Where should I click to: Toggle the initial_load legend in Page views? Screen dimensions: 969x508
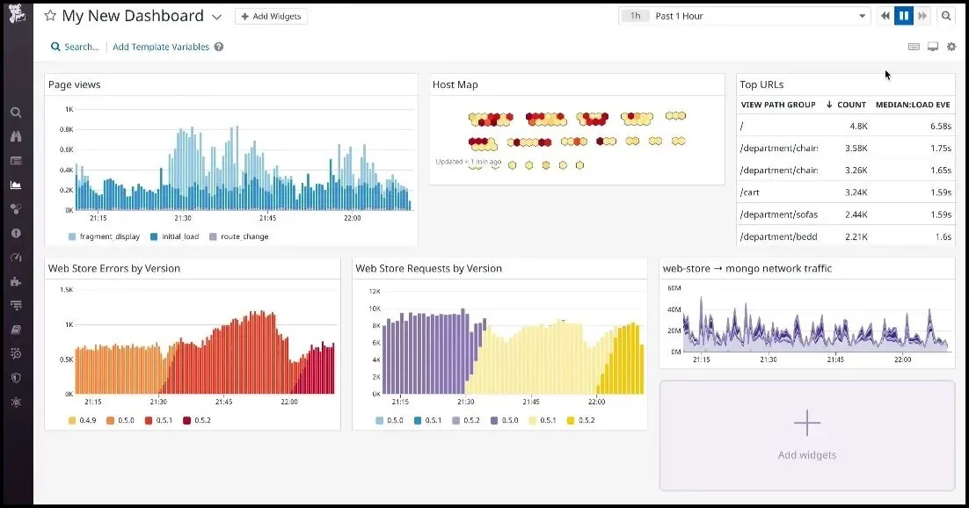point(174,236)
